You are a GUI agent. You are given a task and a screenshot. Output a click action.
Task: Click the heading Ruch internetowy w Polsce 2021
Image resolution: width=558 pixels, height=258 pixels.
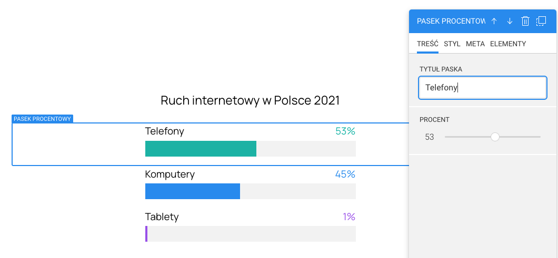point(250,100)
